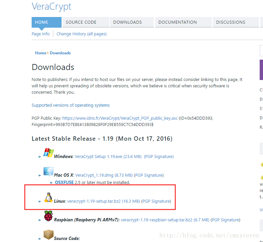Open Change History (all pages)

(82, 34)
